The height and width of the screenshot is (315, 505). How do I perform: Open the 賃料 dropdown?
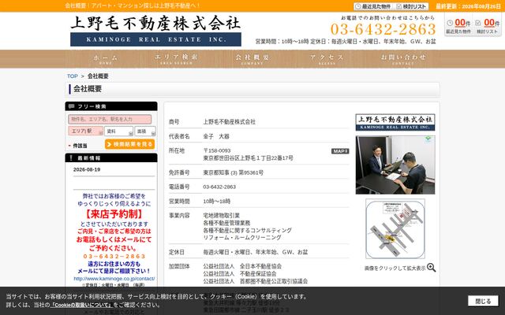tap(118, 132)
